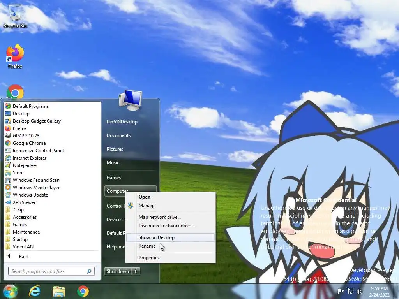
Task: Click the Internet Explorer icon in the programs list
Action: [8, 158]
